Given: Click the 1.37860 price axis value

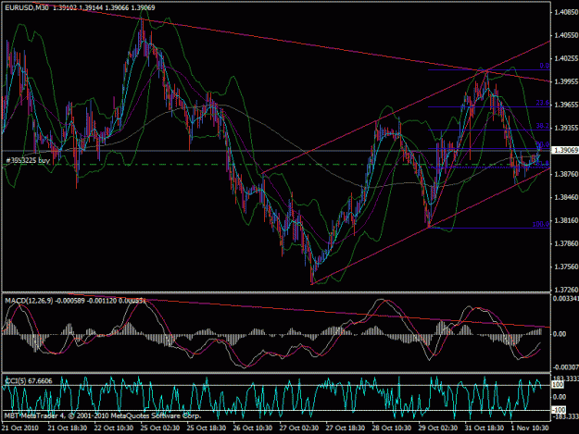Looking at the screenshot, I should [x=566, y=243].
